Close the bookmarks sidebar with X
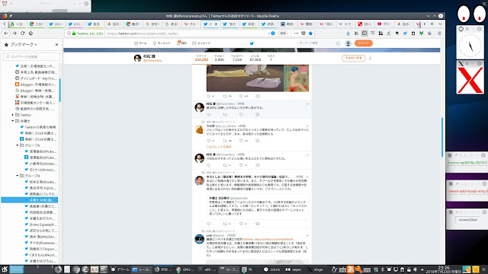 coord(56,44)
